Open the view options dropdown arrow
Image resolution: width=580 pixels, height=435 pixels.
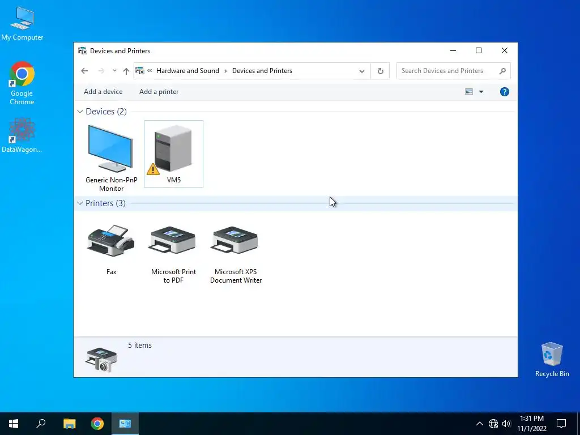tap(481, 92)
